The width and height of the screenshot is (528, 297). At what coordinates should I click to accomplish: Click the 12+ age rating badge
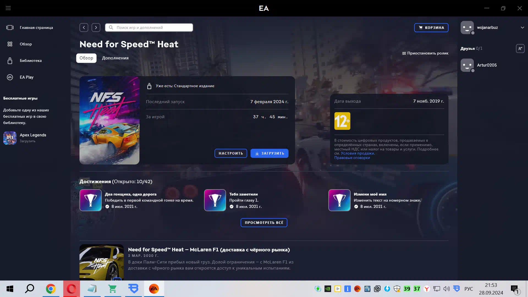point(342,121)
